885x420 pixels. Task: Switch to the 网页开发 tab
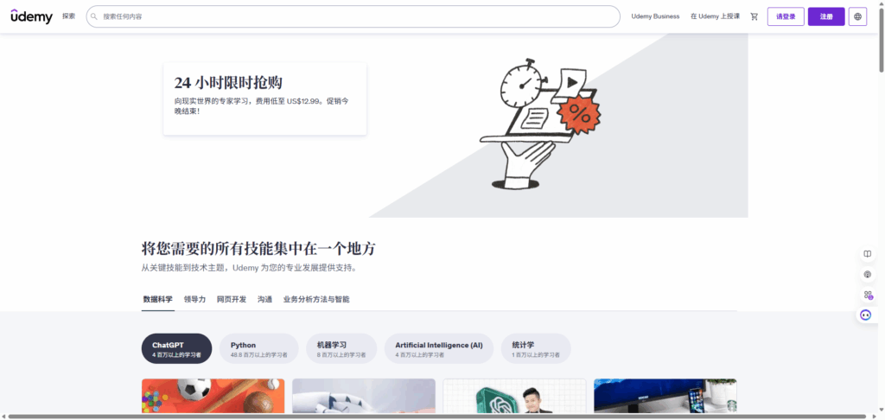232,300
